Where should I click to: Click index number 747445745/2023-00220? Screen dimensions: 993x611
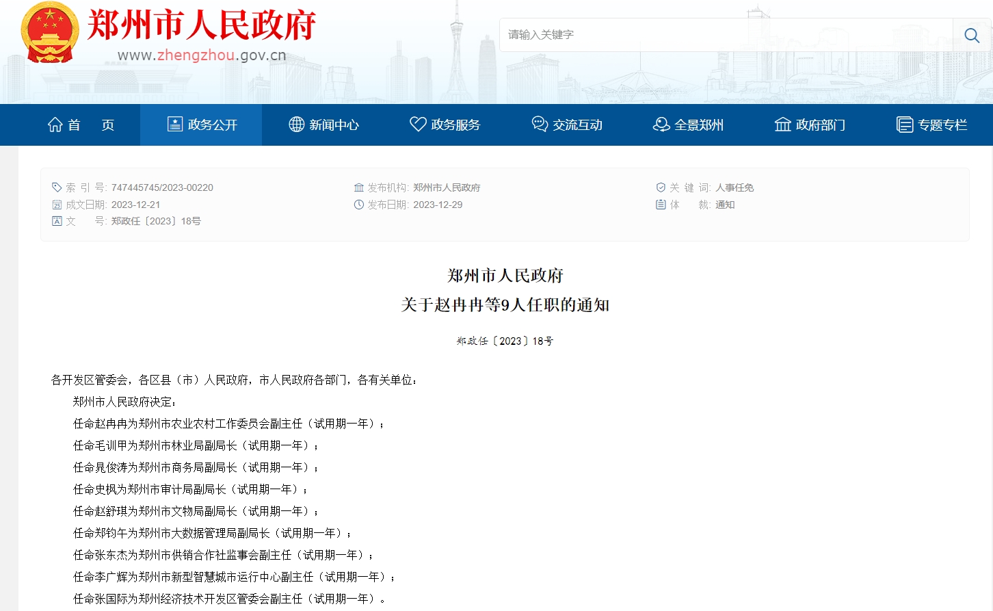point(162,187)
